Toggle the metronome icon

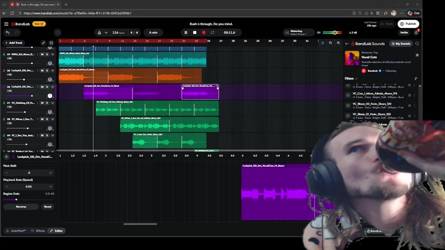coord(99,33)
